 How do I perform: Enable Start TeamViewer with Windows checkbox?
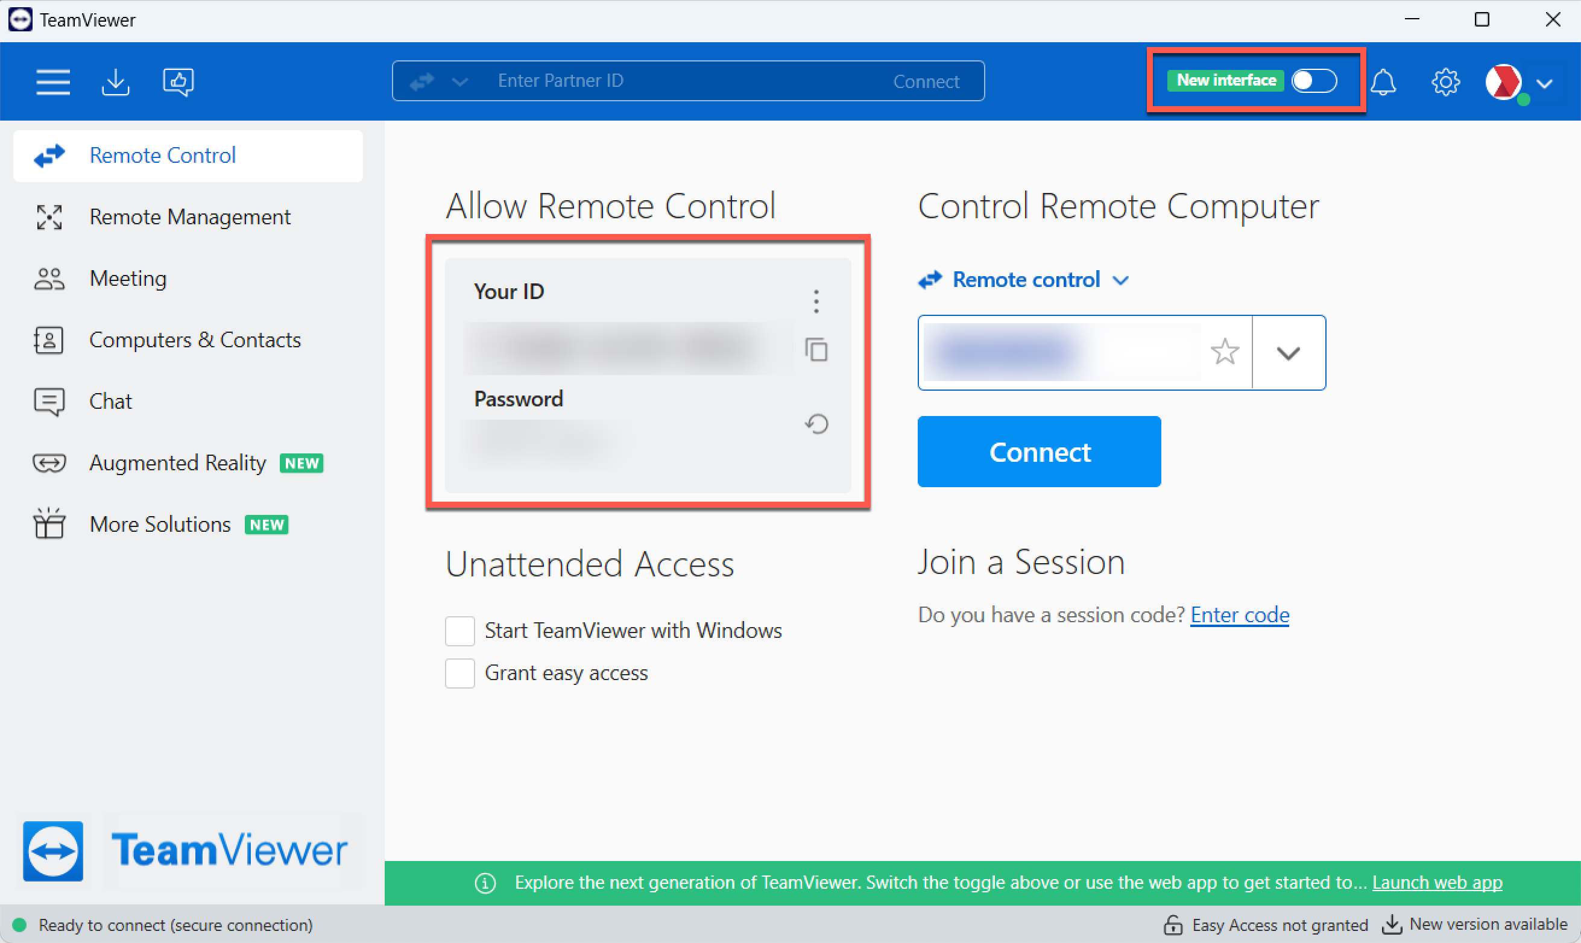tap(460, 629)
